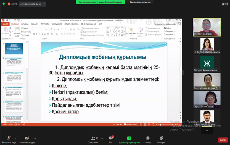Open Reactions (Реакции) emoji icon
Image resolution: width=230 pixels, height=145 pixels.
pyautogui.click(x=161, y=138)
